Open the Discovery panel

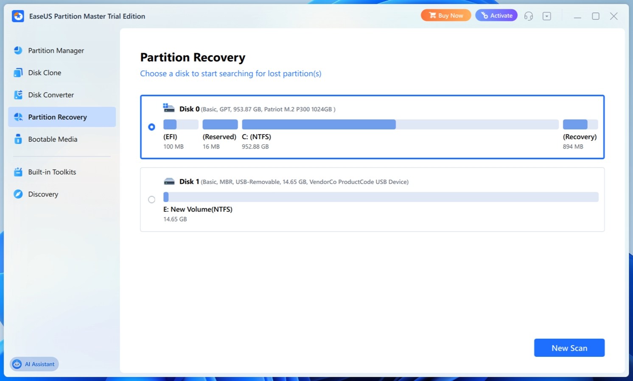43,194
